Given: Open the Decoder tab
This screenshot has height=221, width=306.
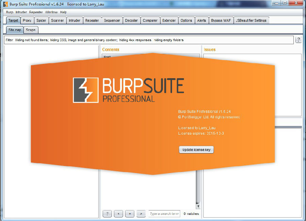Looking at the screenshot, I should [132, 20].
